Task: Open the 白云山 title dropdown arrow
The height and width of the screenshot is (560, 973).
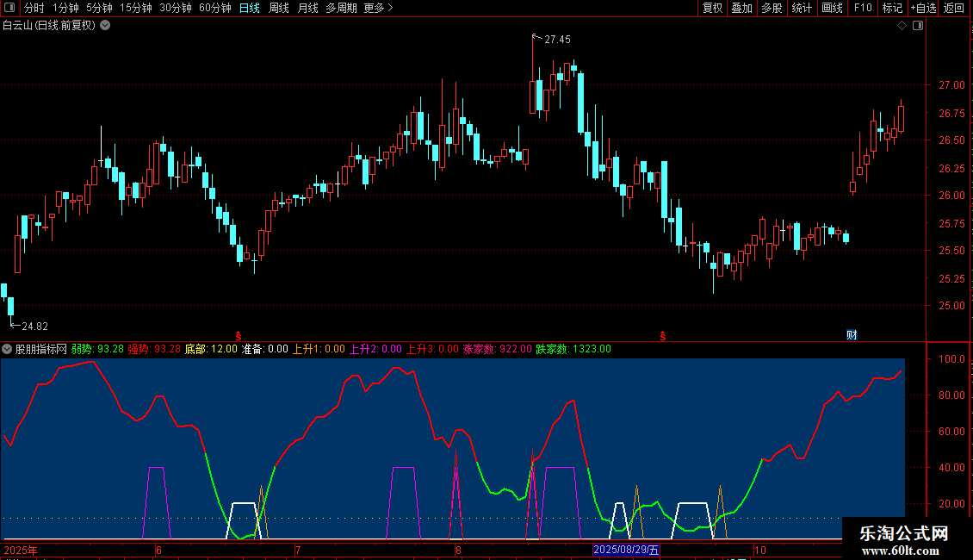Action: coord(106,26)
